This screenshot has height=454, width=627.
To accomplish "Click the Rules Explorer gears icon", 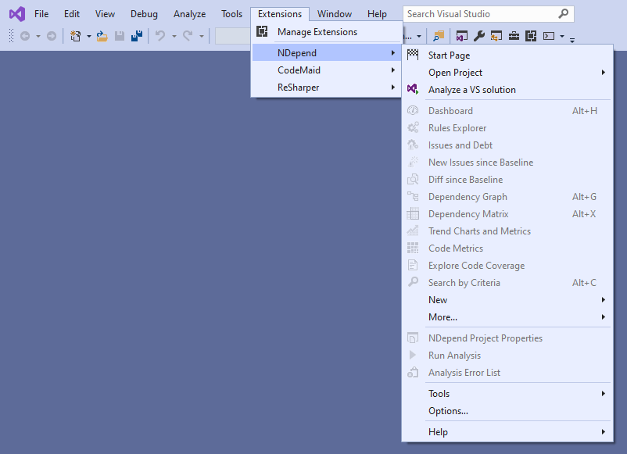I will pyautogui.click(x=413, y=127).
